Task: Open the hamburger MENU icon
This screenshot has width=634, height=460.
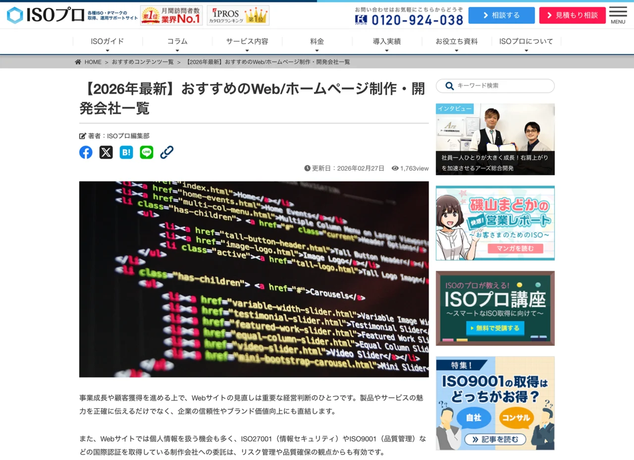Action: [618, 15]
